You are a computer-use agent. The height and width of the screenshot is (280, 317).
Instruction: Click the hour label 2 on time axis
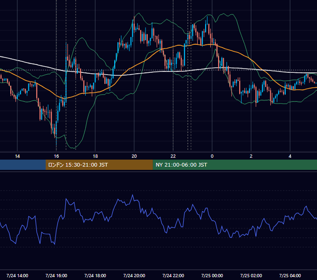point(251,156)
